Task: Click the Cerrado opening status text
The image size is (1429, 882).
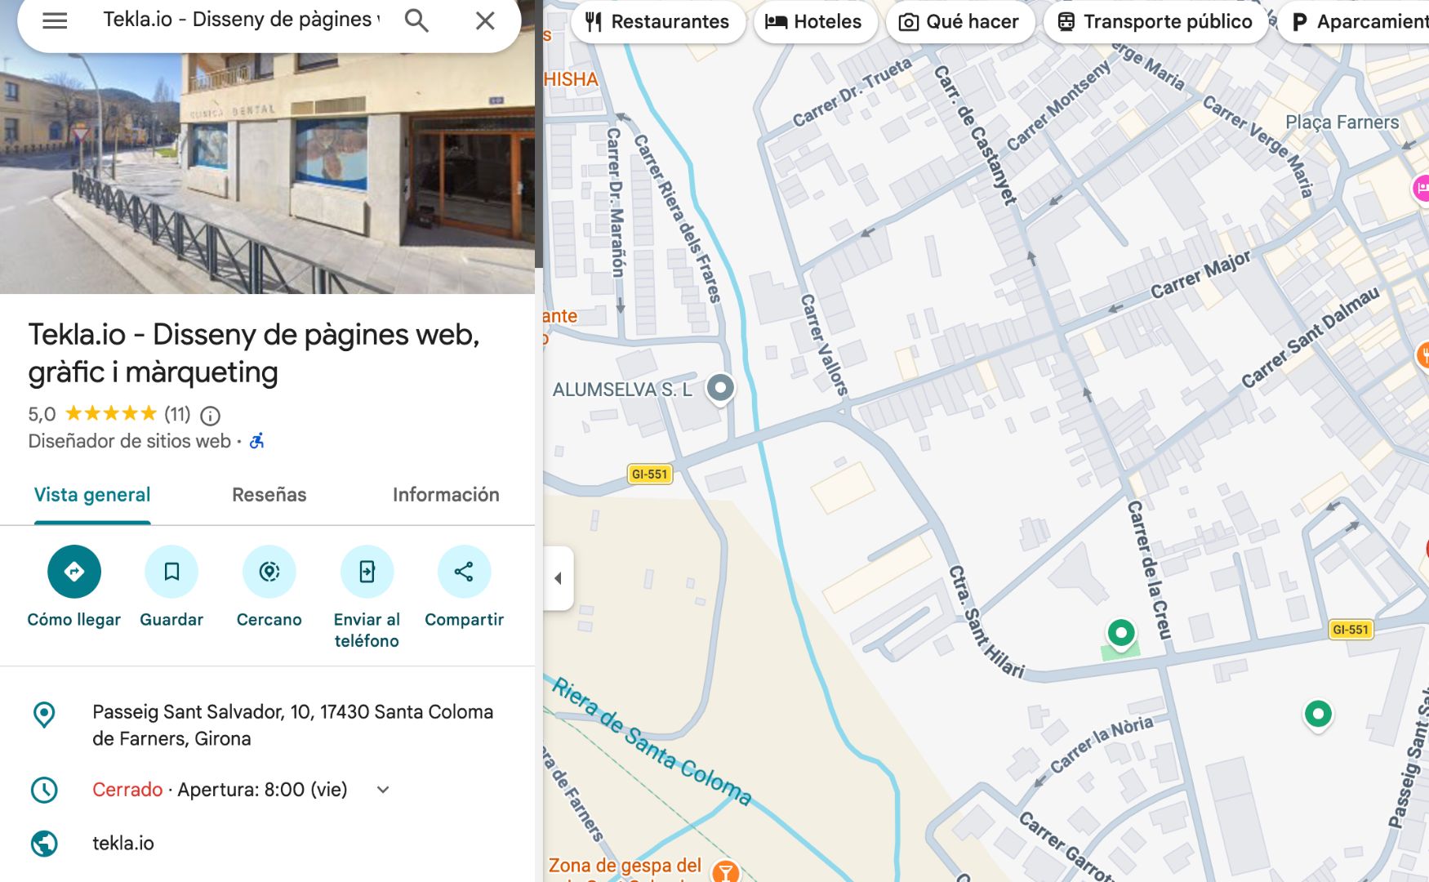Action: tap(127, 790)
